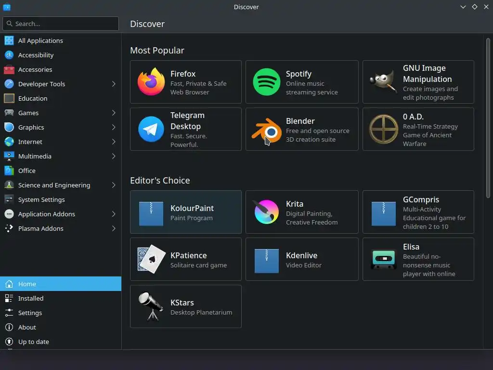Click the KolourPaint Paint Program text
Screen dimensions: 493x370
coord(192,218)
